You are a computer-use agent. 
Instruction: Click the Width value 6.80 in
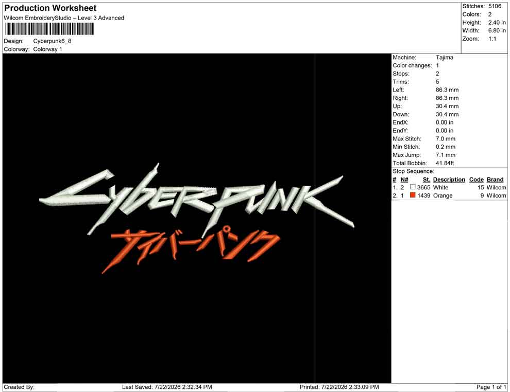[497, 30]
